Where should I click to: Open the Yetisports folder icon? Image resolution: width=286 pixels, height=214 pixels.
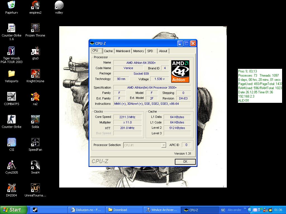11,76
